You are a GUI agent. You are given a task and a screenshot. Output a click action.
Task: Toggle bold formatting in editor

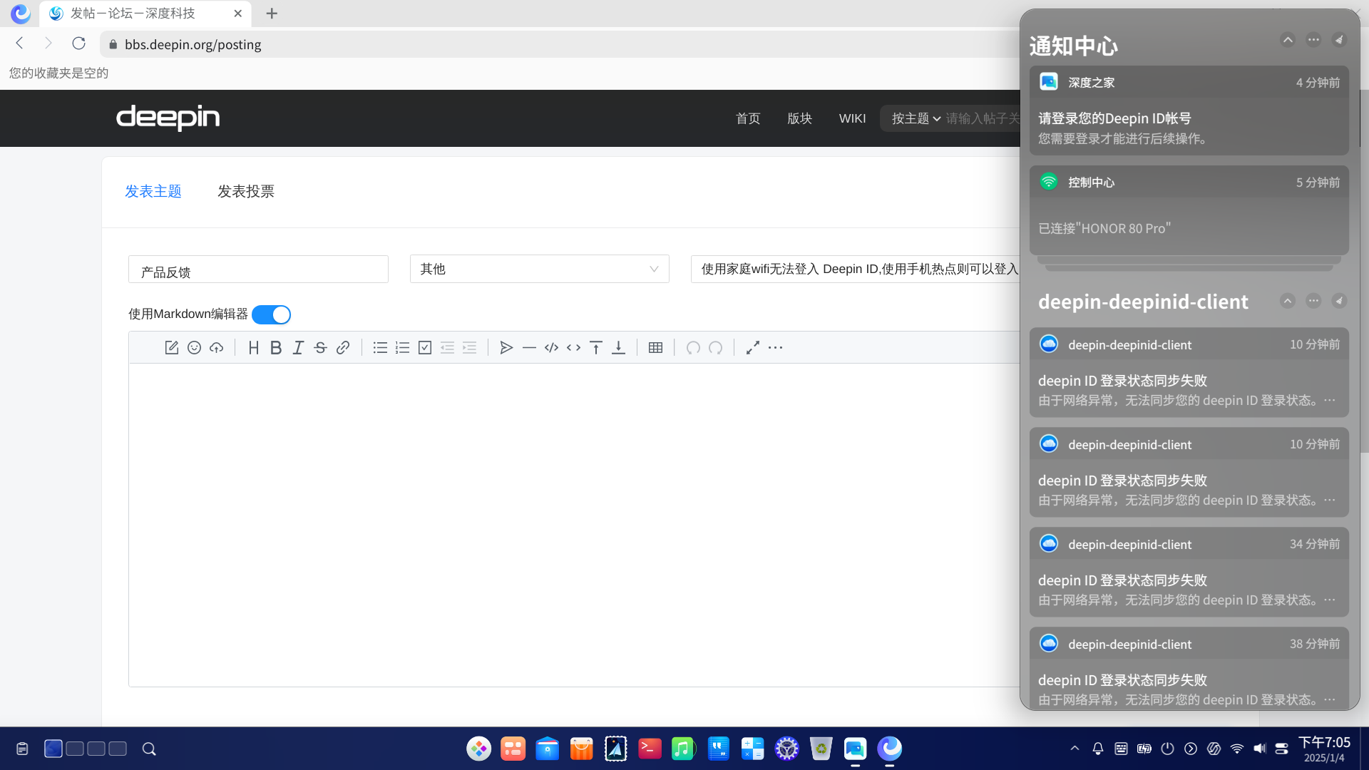click(x=276, y=347)
